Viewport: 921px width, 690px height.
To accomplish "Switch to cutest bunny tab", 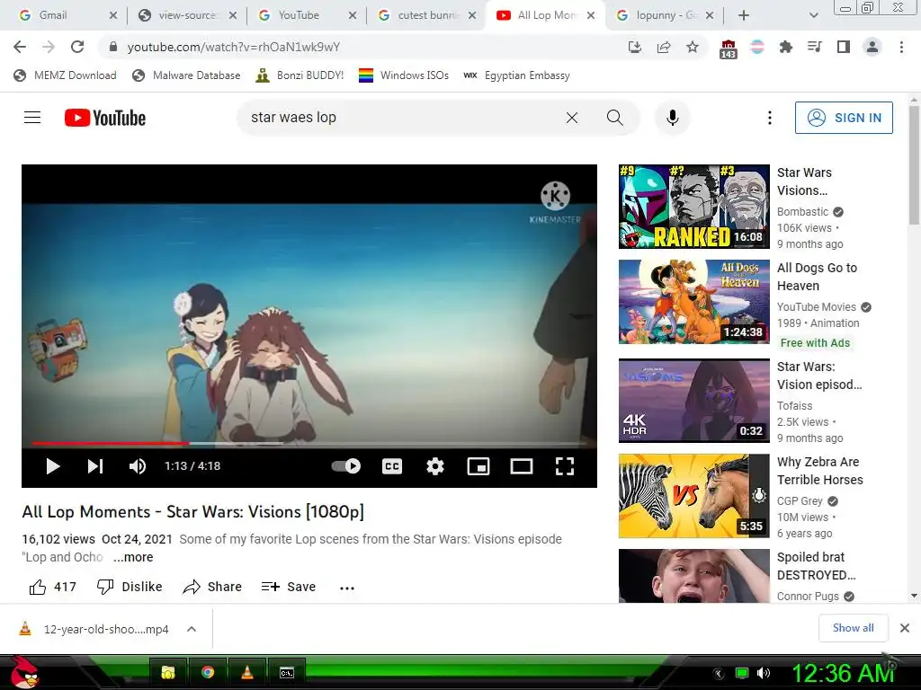I will pos(427,15).
